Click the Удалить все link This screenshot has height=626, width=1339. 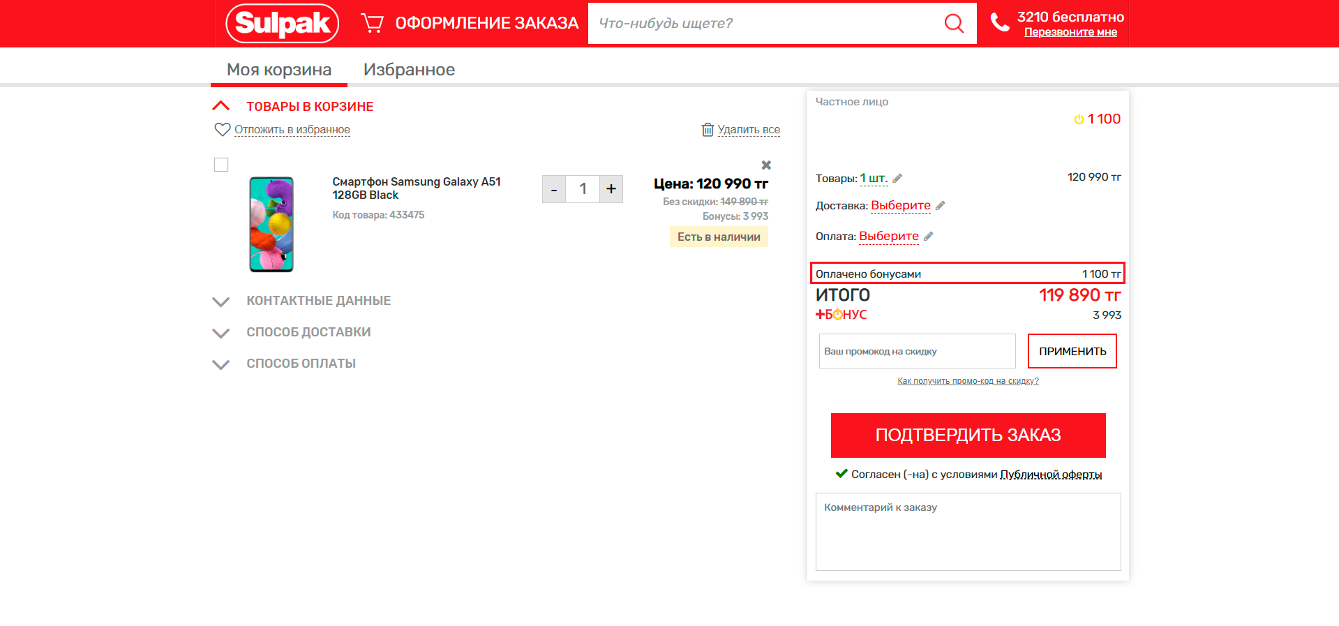749,130
